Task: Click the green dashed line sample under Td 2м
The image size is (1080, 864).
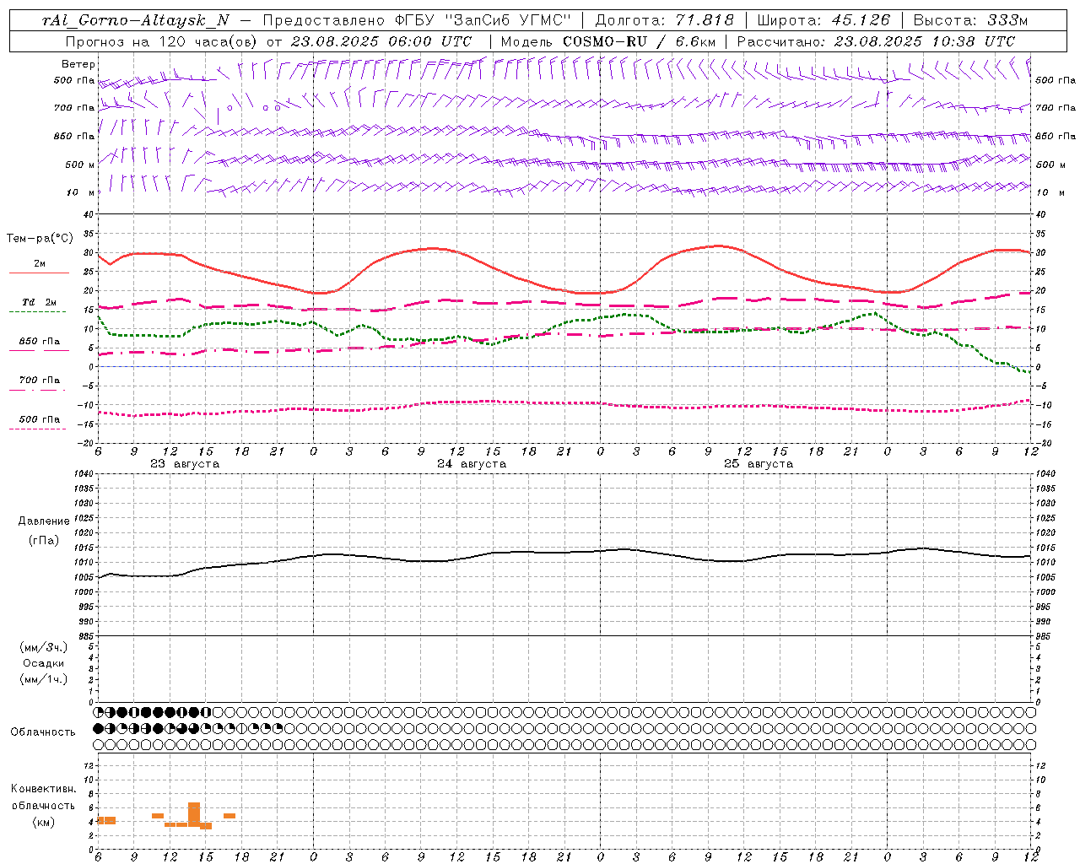Action: 38,312
